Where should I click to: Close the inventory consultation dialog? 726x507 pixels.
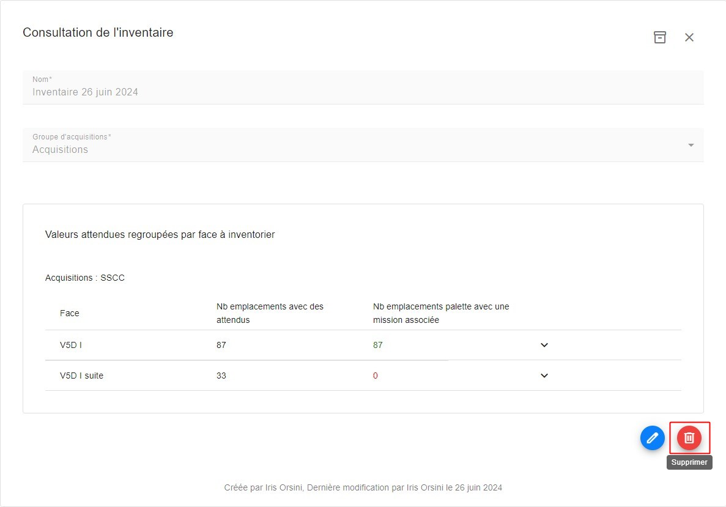click(689, 37)
